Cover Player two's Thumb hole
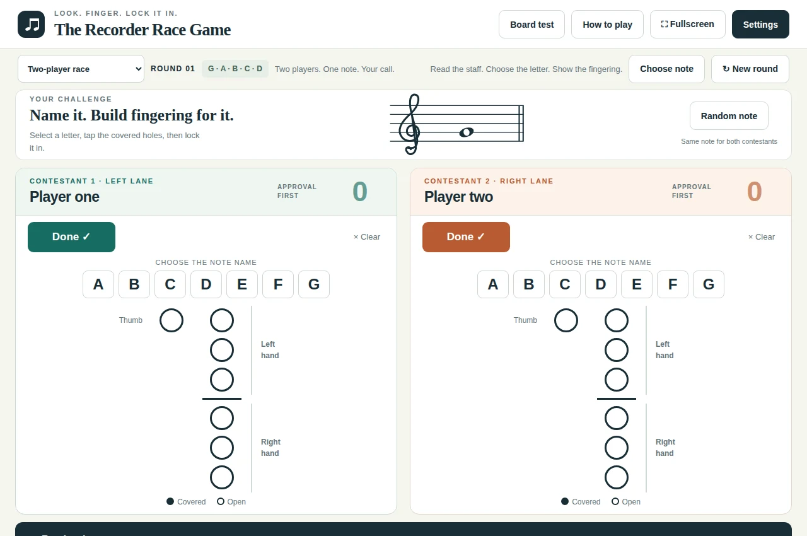807x536 pixels. (x=566, y=320)
